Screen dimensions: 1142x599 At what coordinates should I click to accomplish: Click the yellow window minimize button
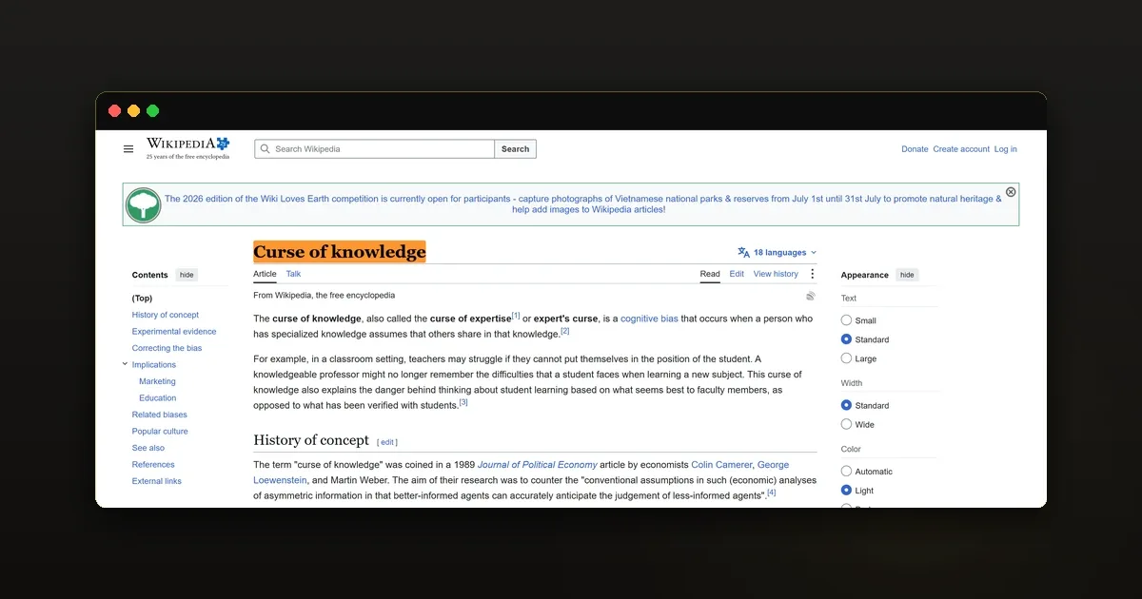pos(133,111)
